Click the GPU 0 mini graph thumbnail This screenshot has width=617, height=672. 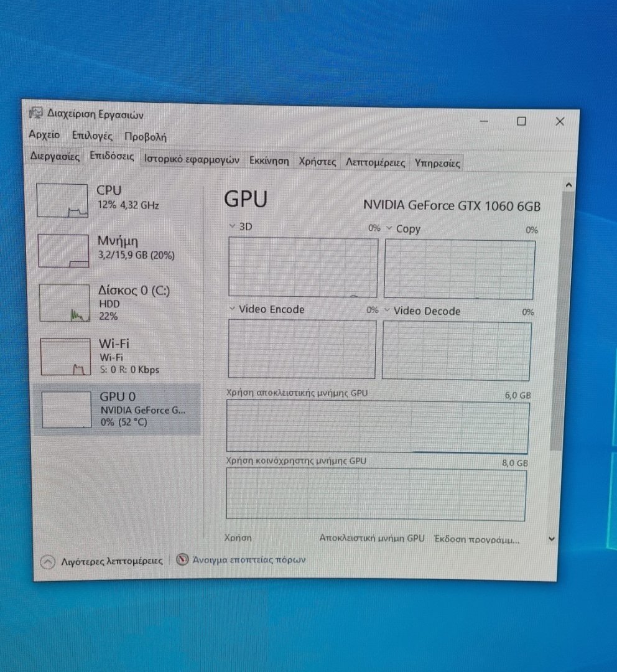(x=67, y=409)
